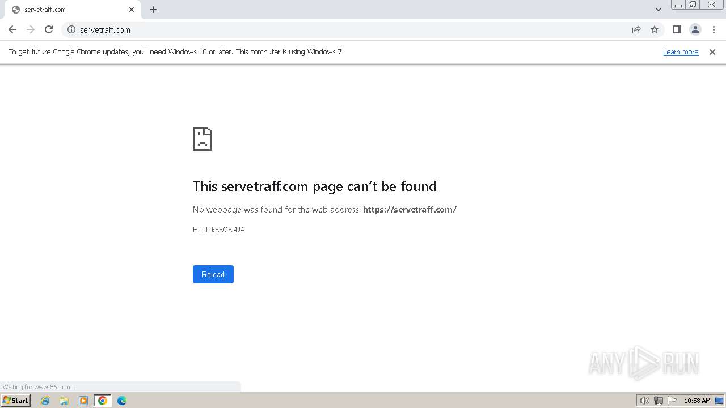Open Chrome three-dot menu
Screen dimensions: 726x408
pyautogui.click(x=714, y=29)
